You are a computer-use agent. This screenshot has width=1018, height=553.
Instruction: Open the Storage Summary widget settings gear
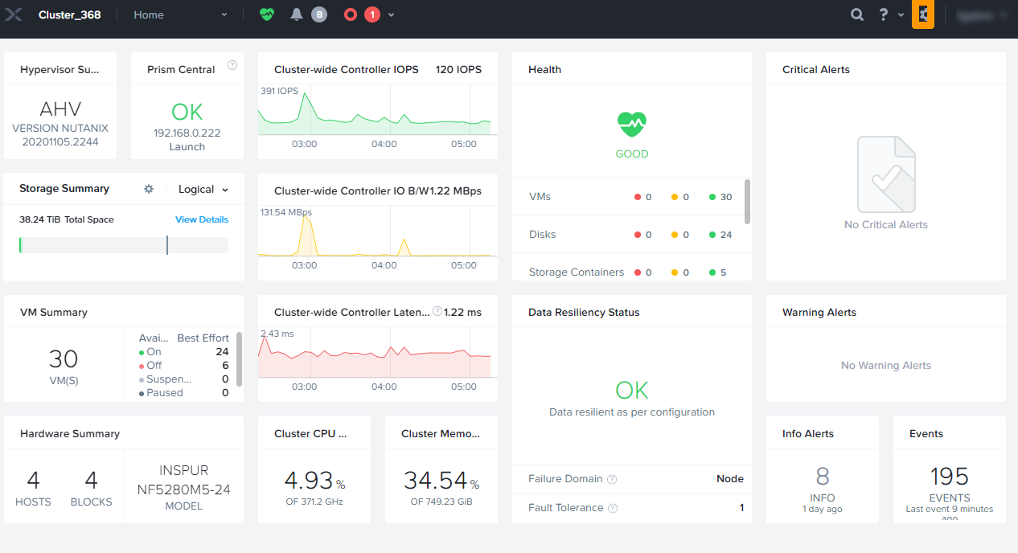(x=149, y=188)
